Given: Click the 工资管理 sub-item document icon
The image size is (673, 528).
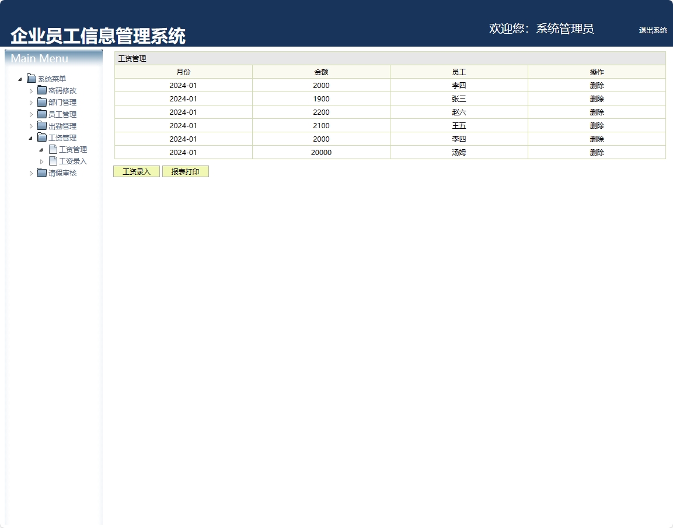Looking at the screenshot, I should pyautogui.click(x=53, y=149).
